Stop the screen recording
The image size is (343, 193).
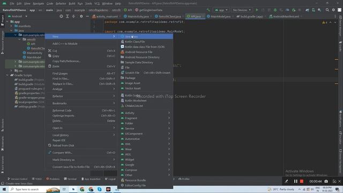point(302,181)
